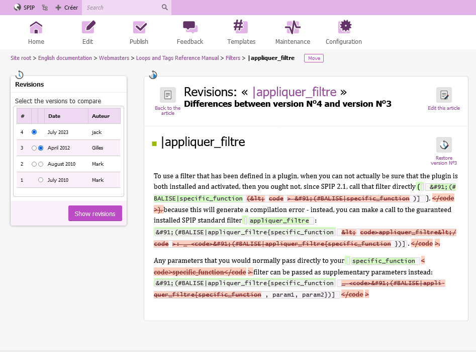Click in the Search input field

(x=122, y=8)
